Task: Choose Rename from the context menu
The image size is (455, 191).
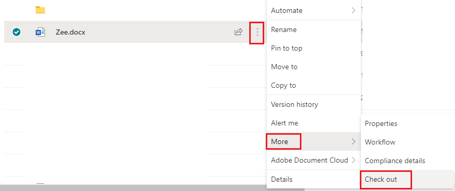Action: click(x=314, y=29)
